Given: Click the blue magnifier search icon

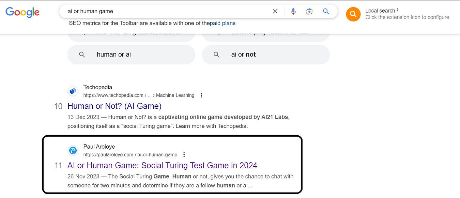Looking at the screenshot, I should [x=326, y=11].
